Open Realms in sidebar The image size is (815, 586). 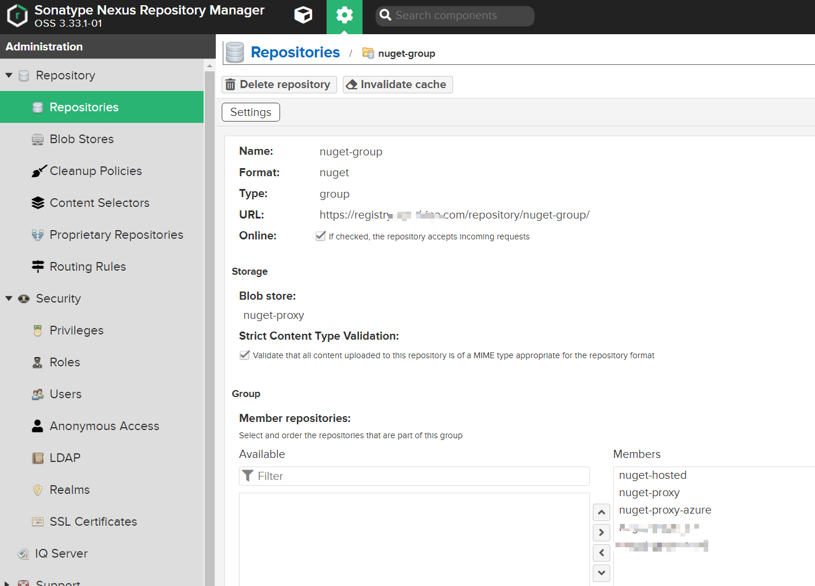pos(102,490)
